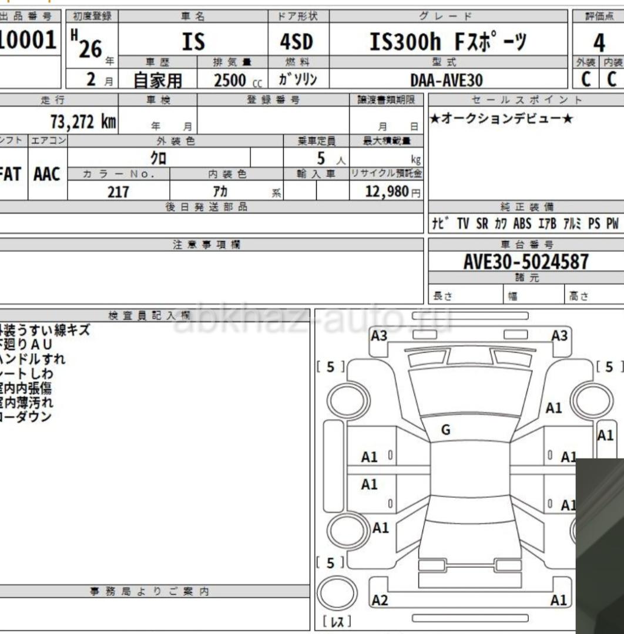The height and width of the screenshot is (634, 624).
Task: Select the equipment item "カワ"
Action: tap(501, 224)
